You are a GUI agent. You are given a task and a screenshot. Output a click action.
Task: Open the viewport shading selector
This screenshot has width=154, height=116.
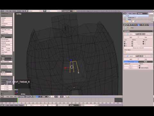tap(29, 97)
